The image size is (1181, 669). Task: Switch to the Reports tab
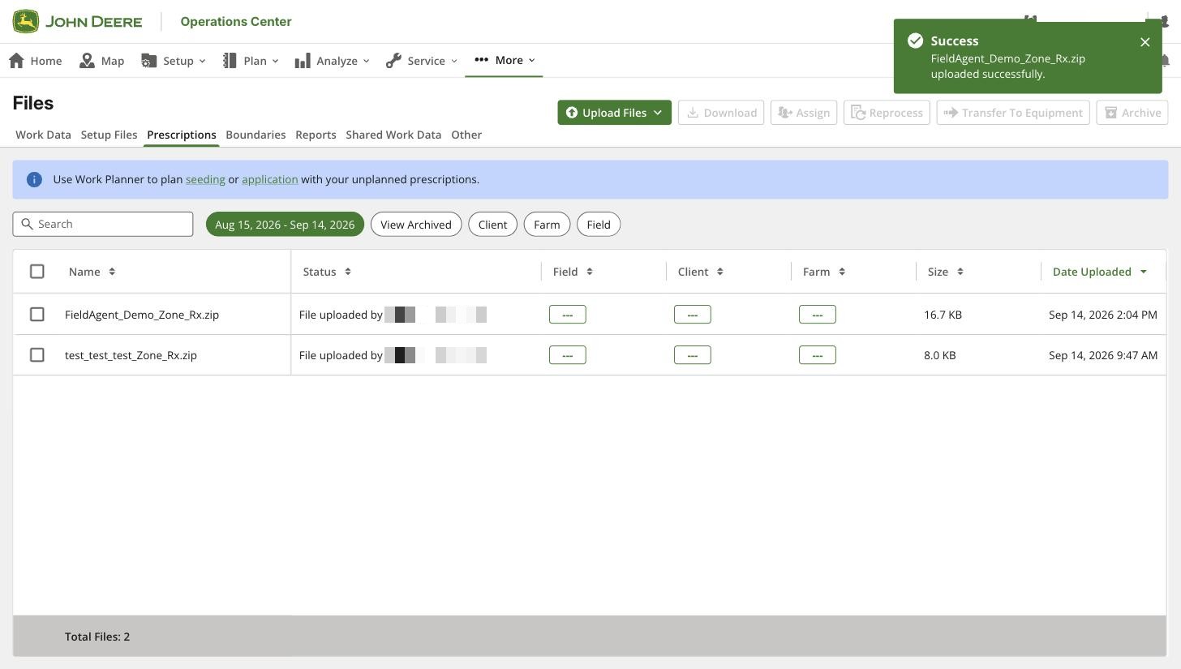tap(316, 135)
